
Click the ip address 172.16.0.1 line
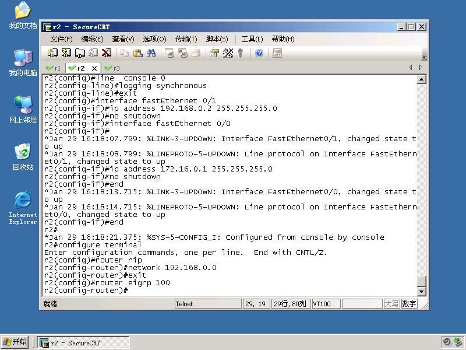[158, 169]
